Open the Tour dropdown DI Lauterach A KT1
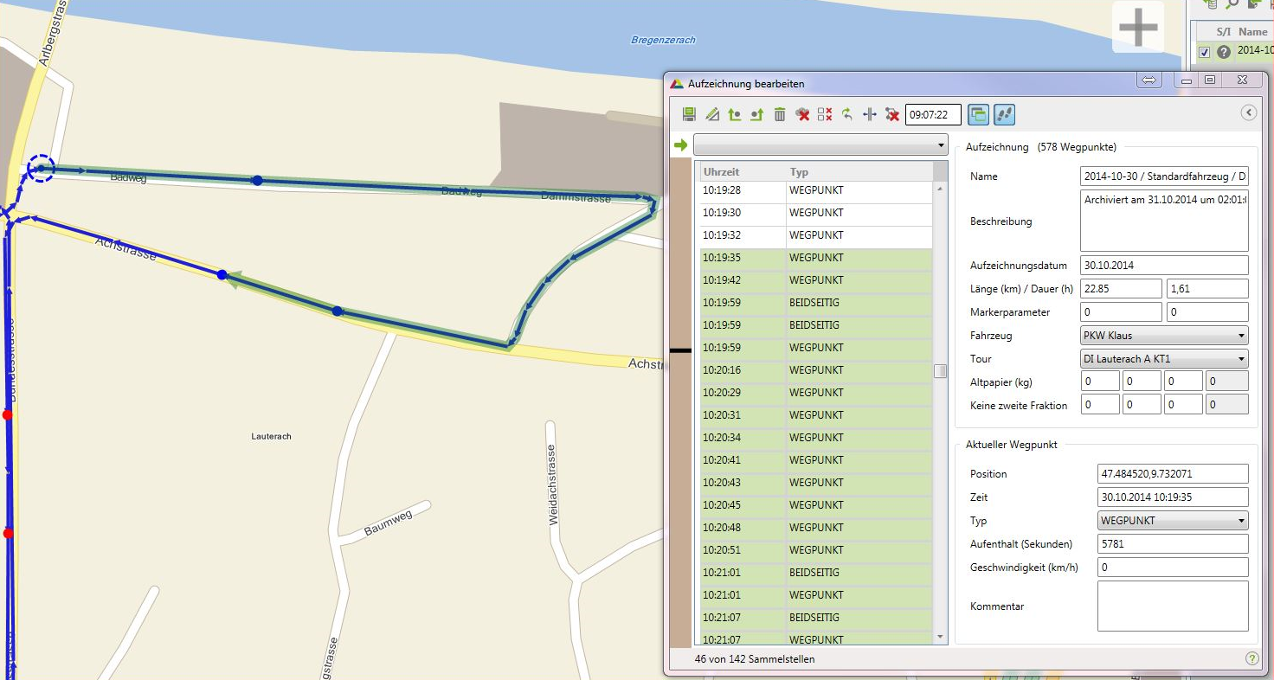Viewport: 1274px width, 680px height. point(1164,358)
